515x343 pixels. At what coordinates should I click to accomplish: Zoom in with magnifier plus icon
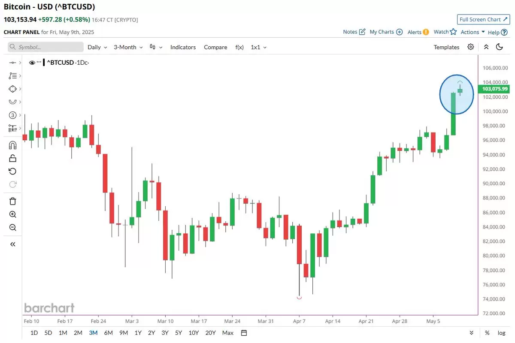pos(12,214)
